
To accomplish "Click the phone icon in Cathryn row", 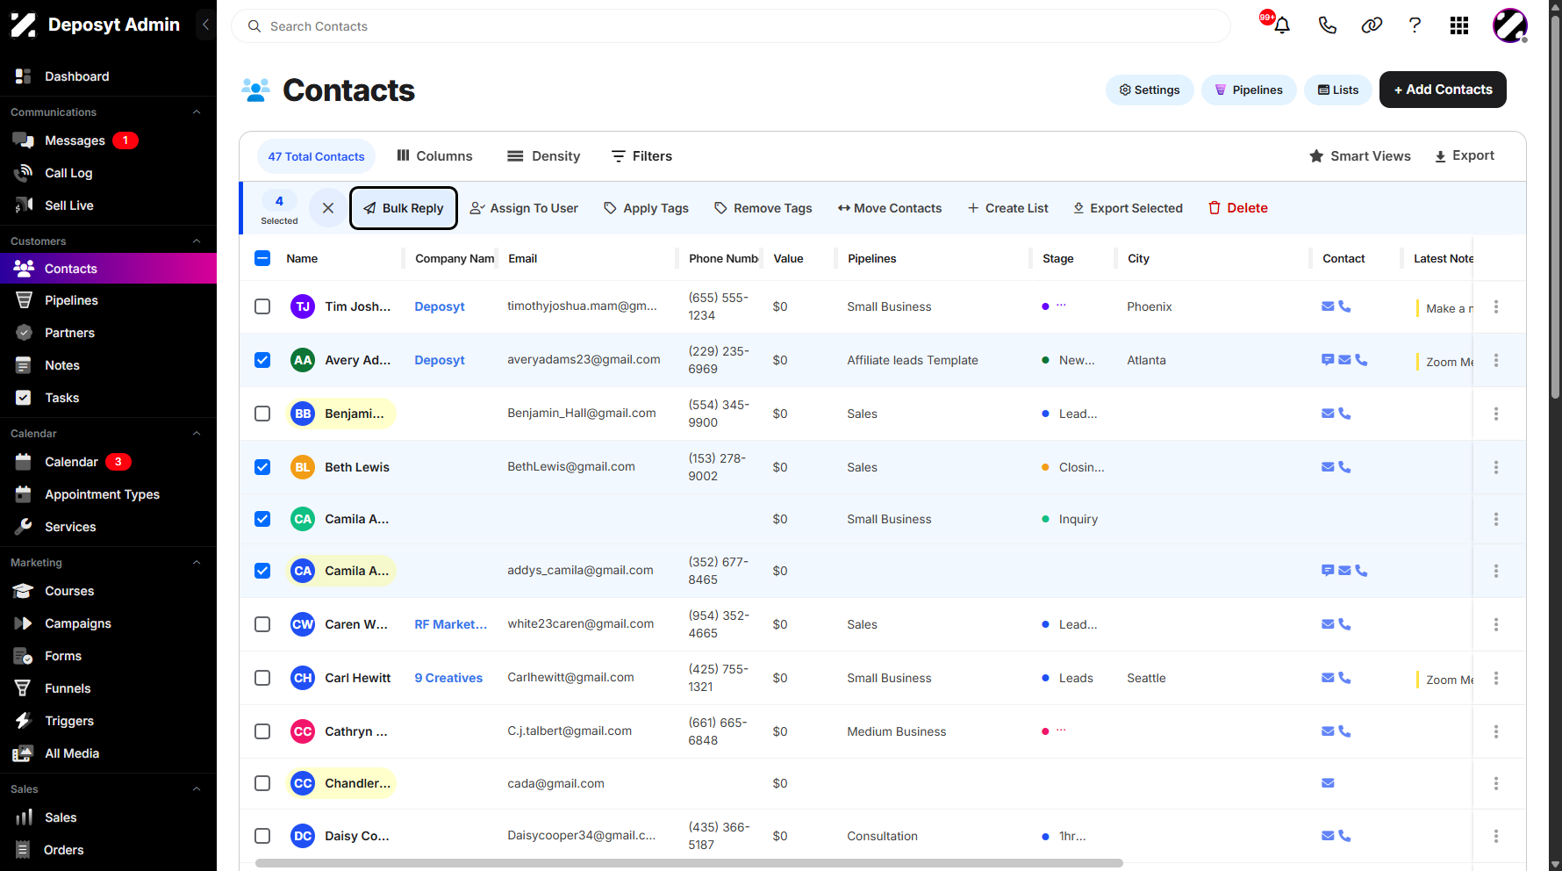I will click(x=1344, y=731).
